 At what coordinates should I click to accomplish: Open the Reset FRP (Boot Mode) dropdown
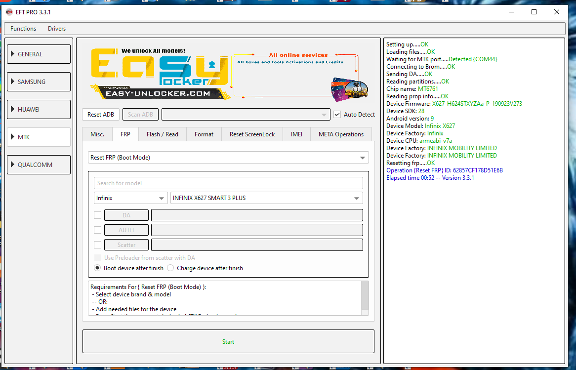tap(228, 157)
